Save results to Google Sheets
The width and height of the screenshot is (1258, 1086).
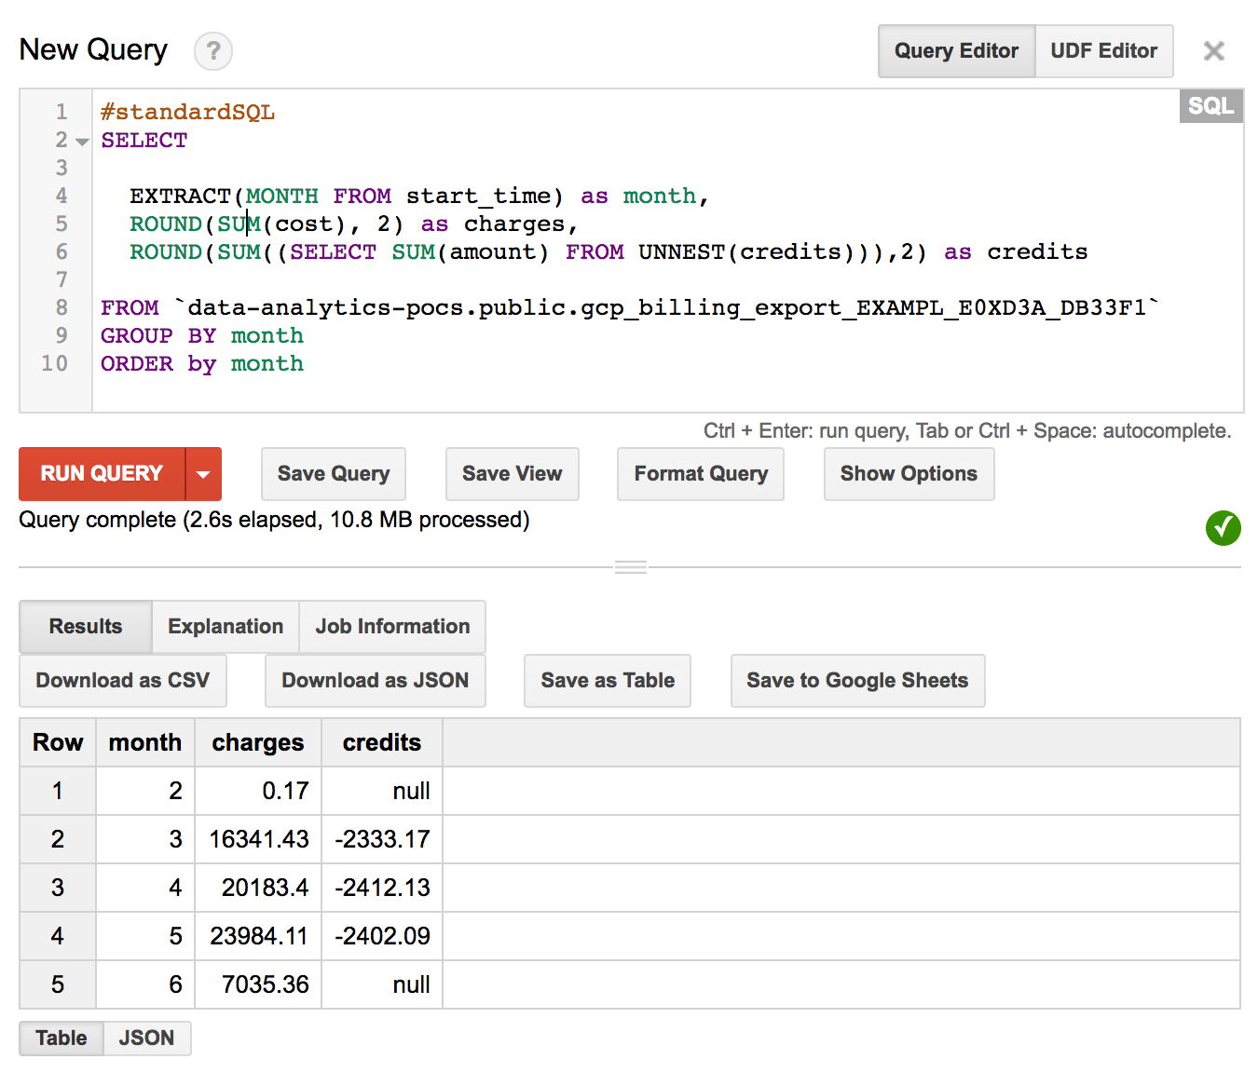pyautogui.click(x=857, y=681)
